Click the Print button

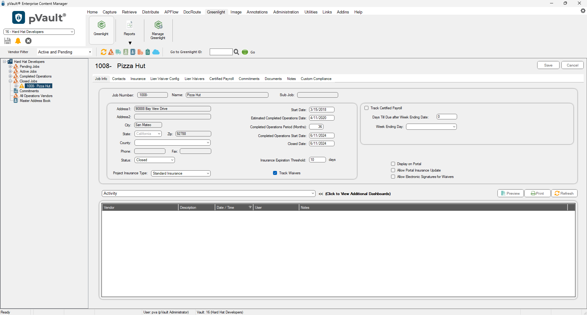pos(537,194)
